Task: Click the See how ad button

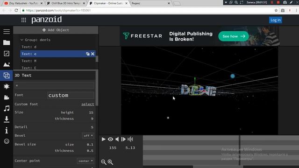Action: 234,36
